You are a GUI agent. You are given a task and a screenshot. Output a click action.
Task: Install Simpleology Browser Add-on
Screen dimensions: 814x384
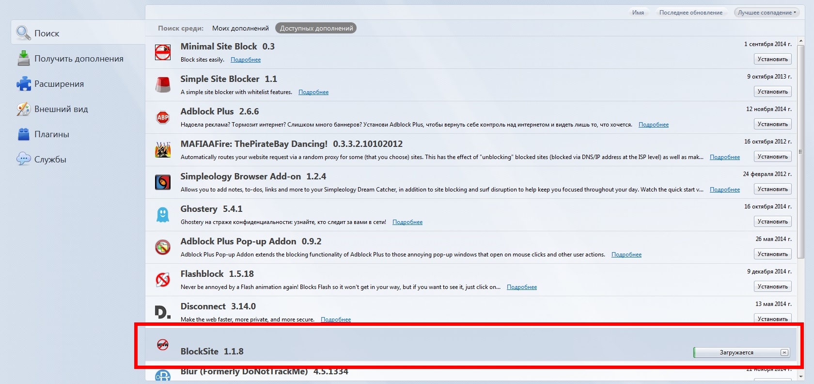(773, 189)
